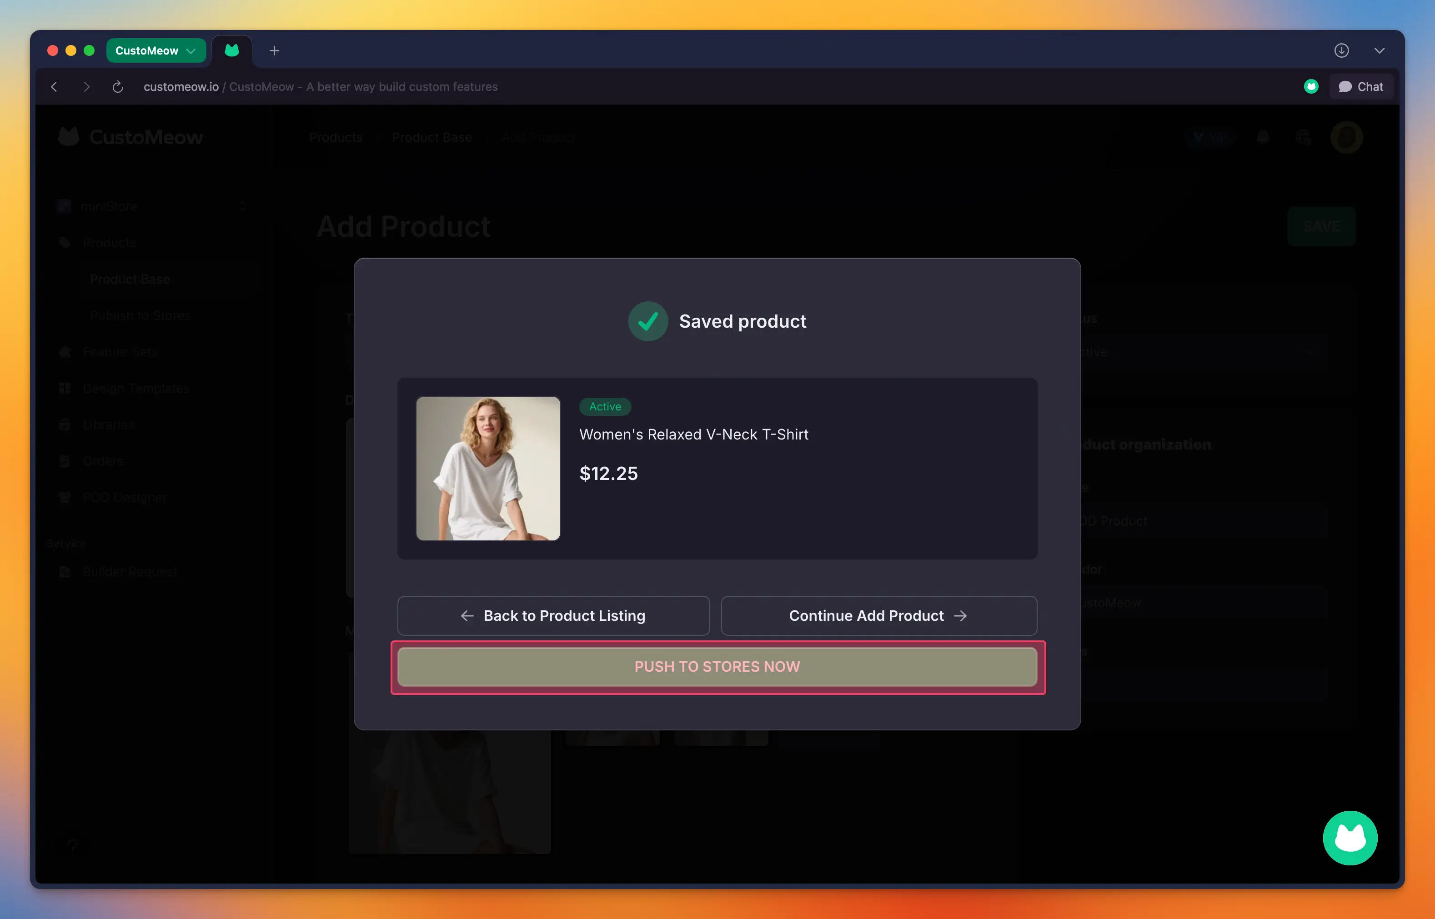Click the green saved checkmark icon
Screen dimensions: 1435x919
[x=647, y=321]
